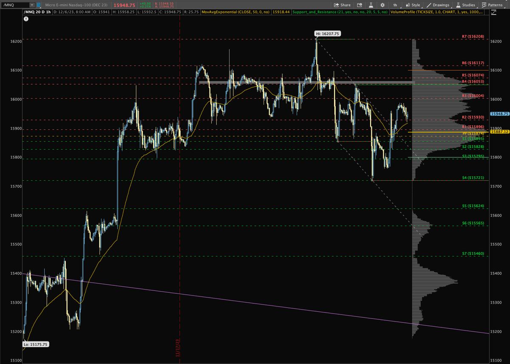Open chart settings gear icon
510x364 pixels.
coord(382,5)
